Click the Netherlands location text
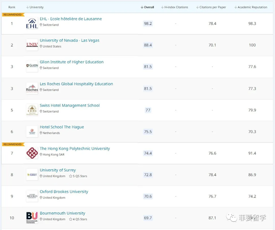The width and height of the screenshot is (275, 230). (51, 133)
